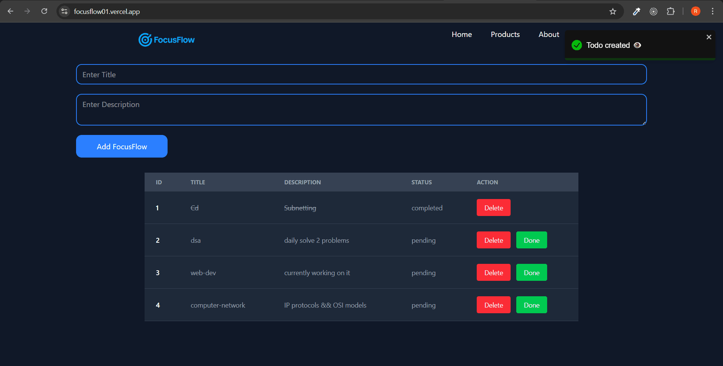The width and height of the screenshot is (723, 366).
Task: Click the Add FocusFlow button
Action: point(122,146)
